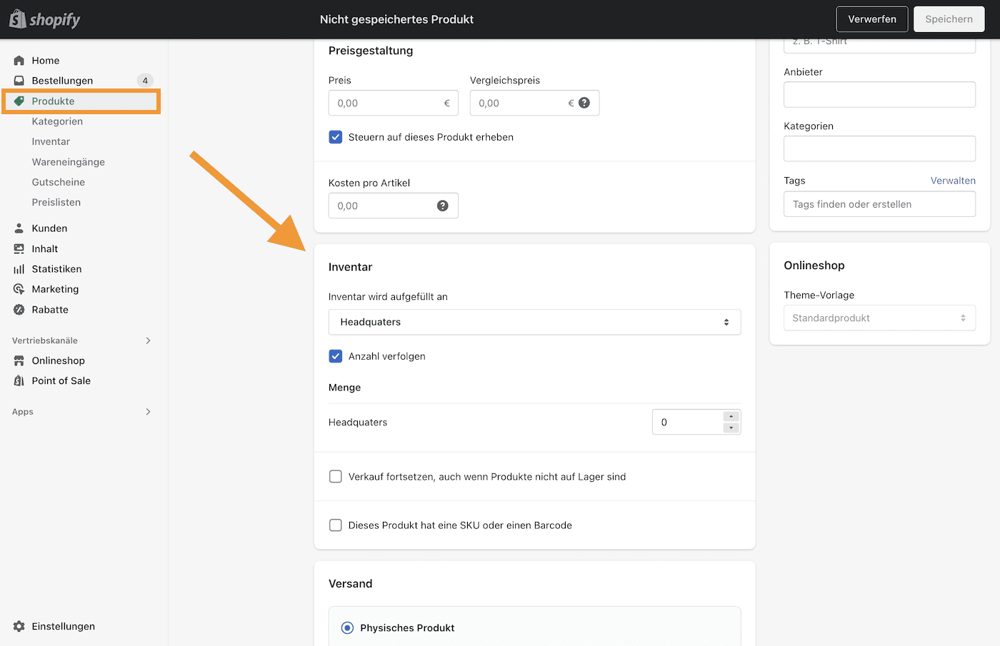Click the Verwerfen button
The height and width of the screenshot is (646, 1000).
pos(872,19)
